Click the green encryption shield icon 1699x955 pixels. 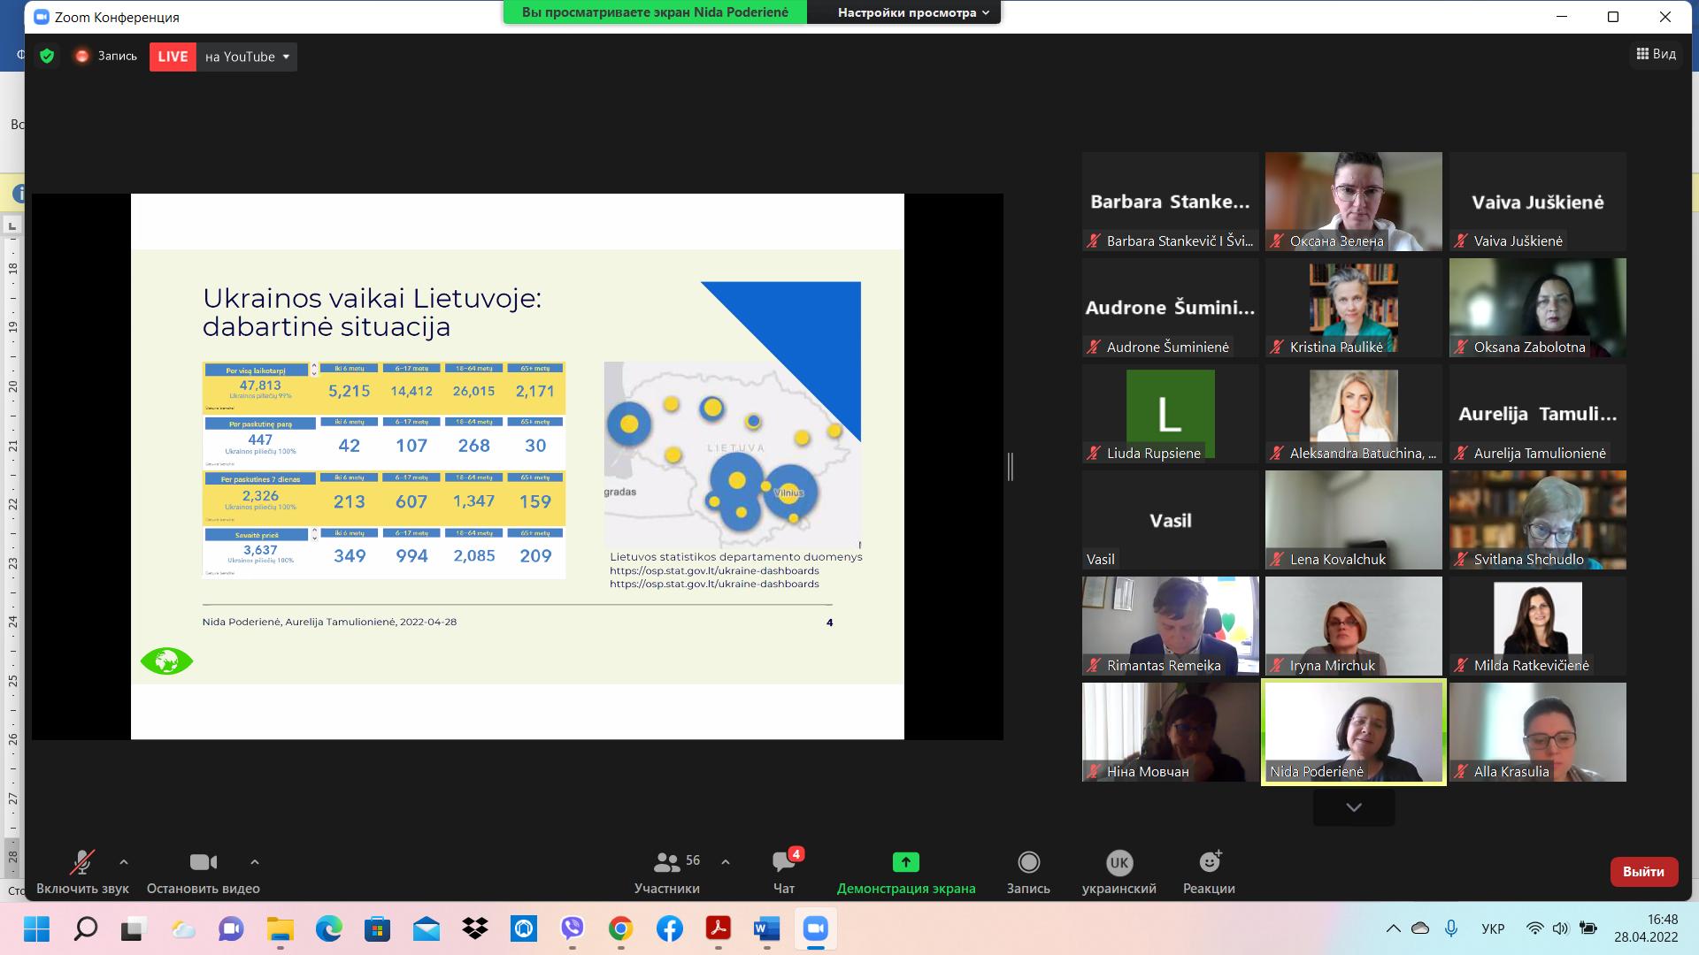48,57
